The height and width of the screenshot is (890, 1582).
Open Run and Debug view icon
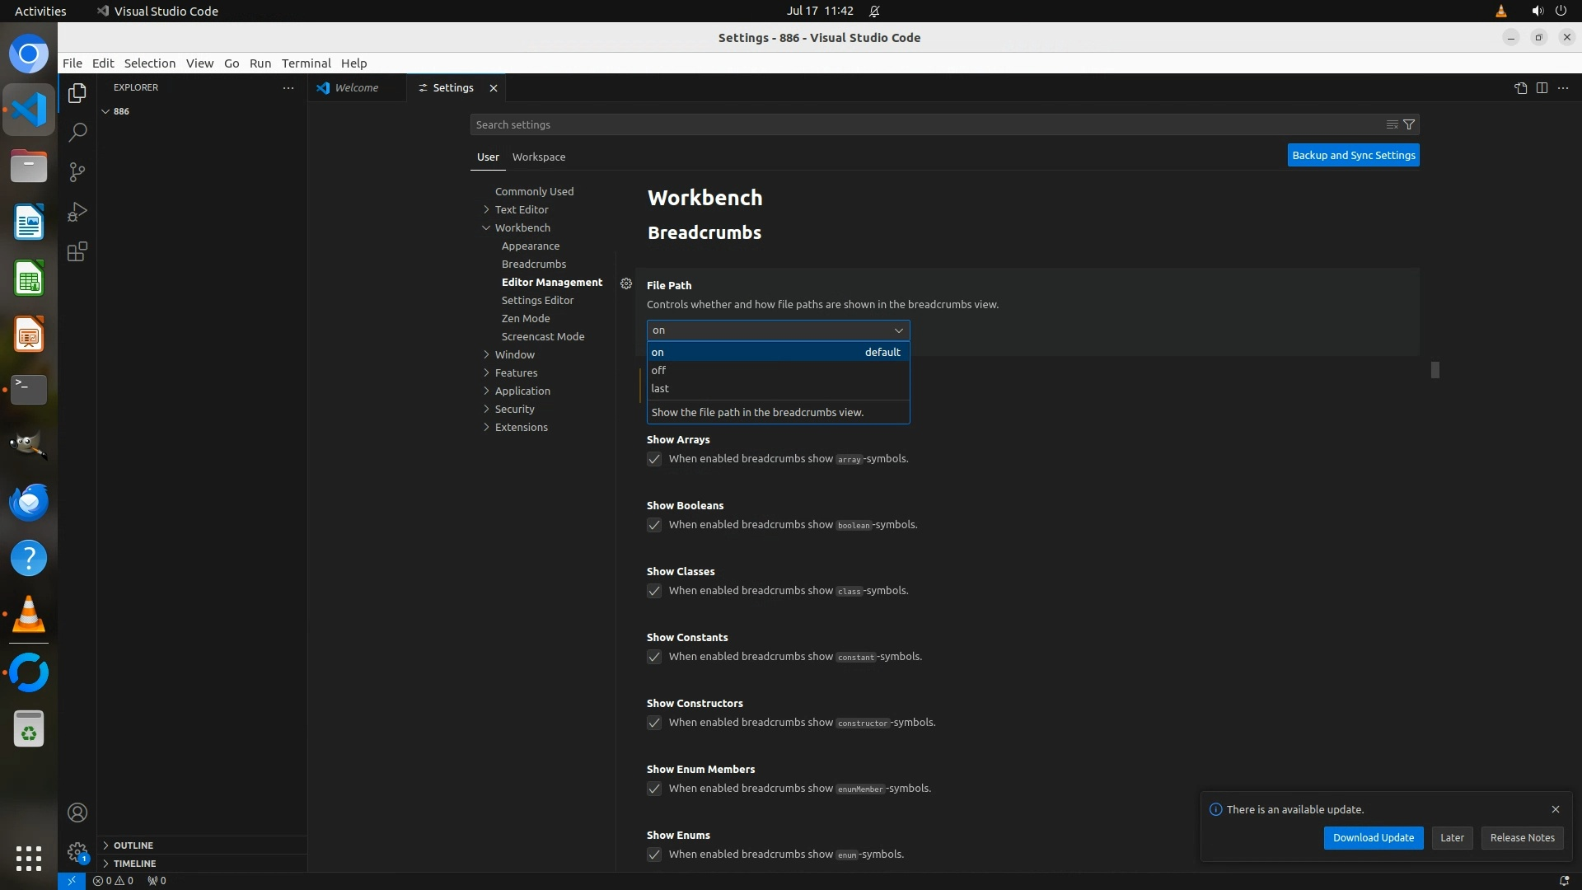(77, 212)
